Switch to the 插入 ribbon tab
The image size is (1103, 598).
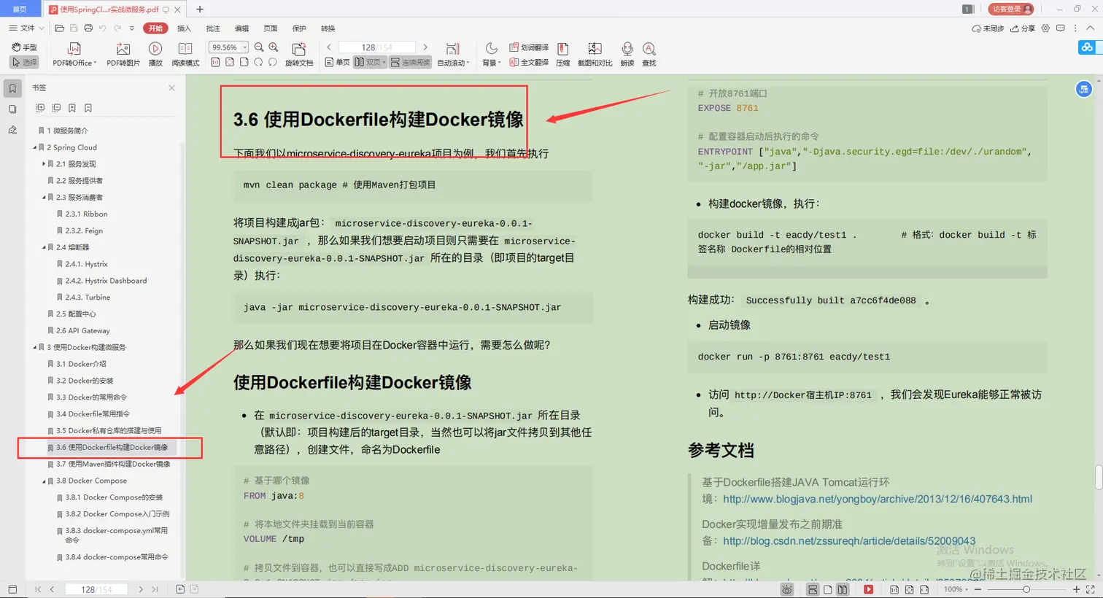184,28
